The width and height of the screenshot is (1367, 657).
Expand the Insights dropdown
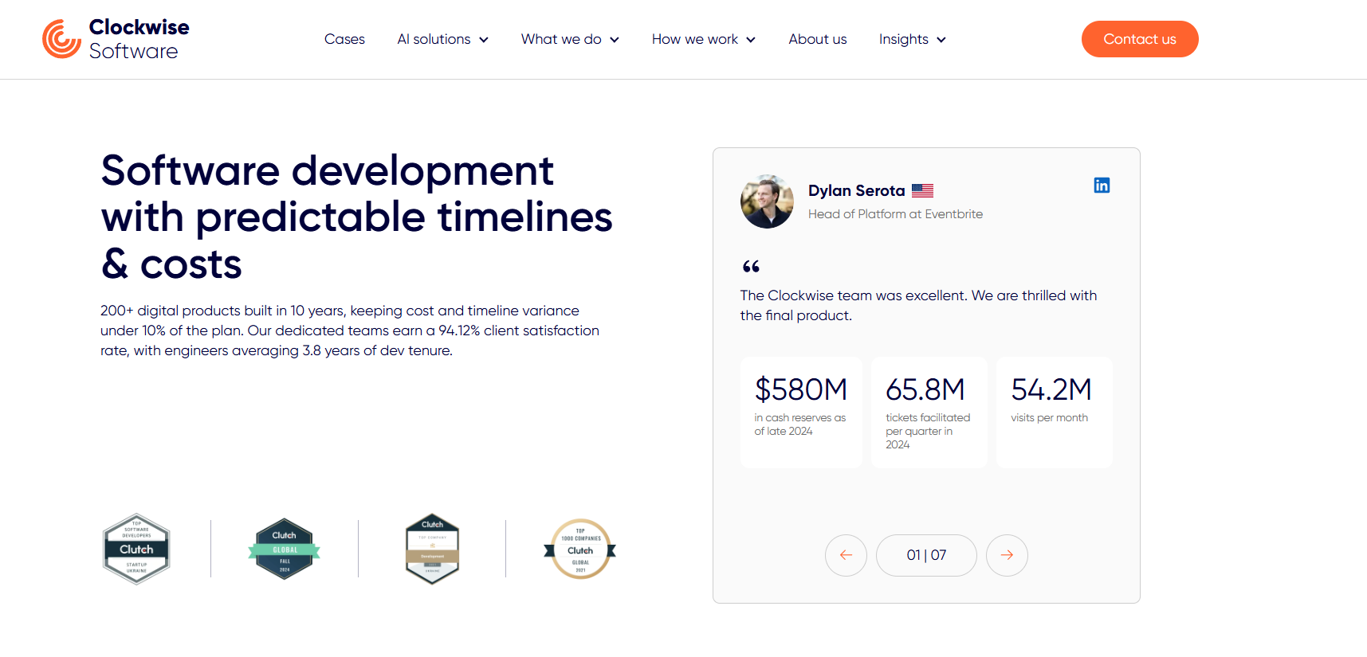pos(913,39)
